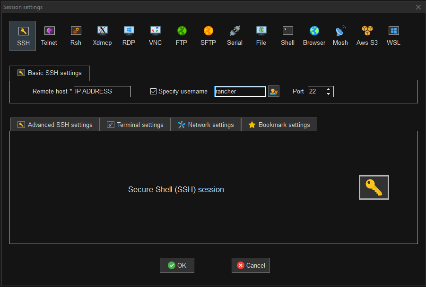Uncheck the Specify username checkbox
The height and width of the screenshot is (287, 426).
pos(153,91)
